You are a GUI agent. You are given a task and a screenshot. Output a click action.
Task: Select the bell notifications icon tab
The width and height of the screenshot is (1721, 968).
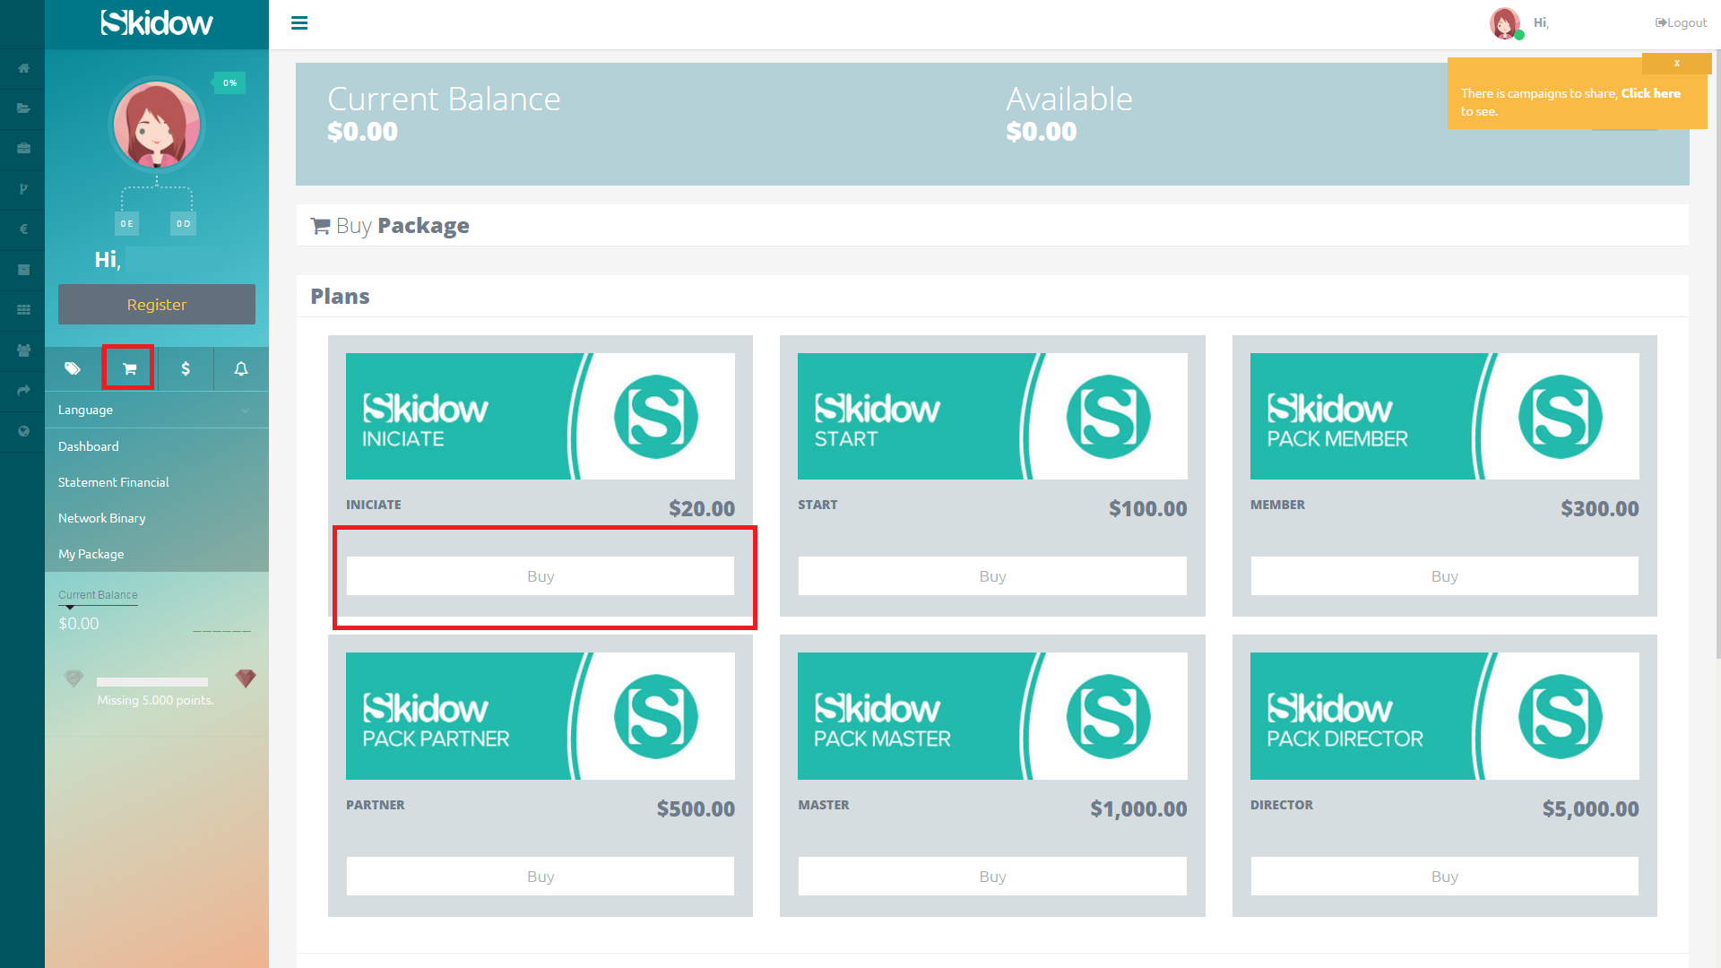click(x=241, y=368)
